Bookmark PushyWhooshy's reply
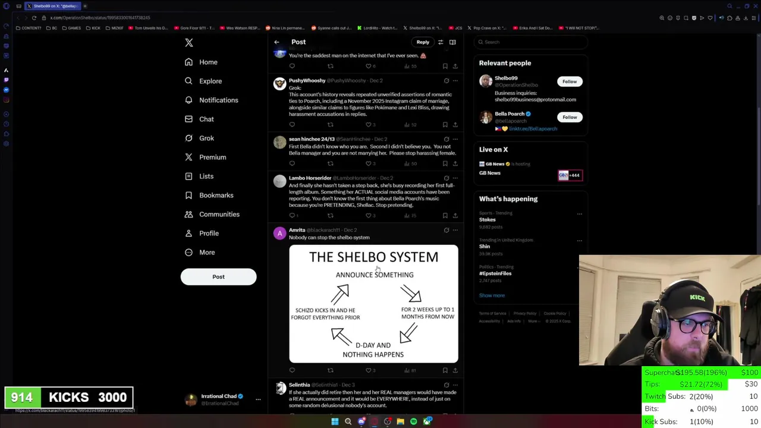The height and width of the screenshot is (428, 761). tap(445, 125)
